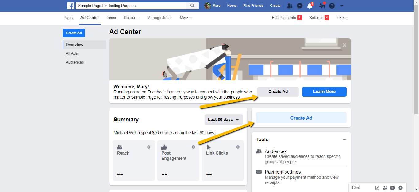The image size is (419, 192).
Task: Open the Payment settings link
Action: 283,172
